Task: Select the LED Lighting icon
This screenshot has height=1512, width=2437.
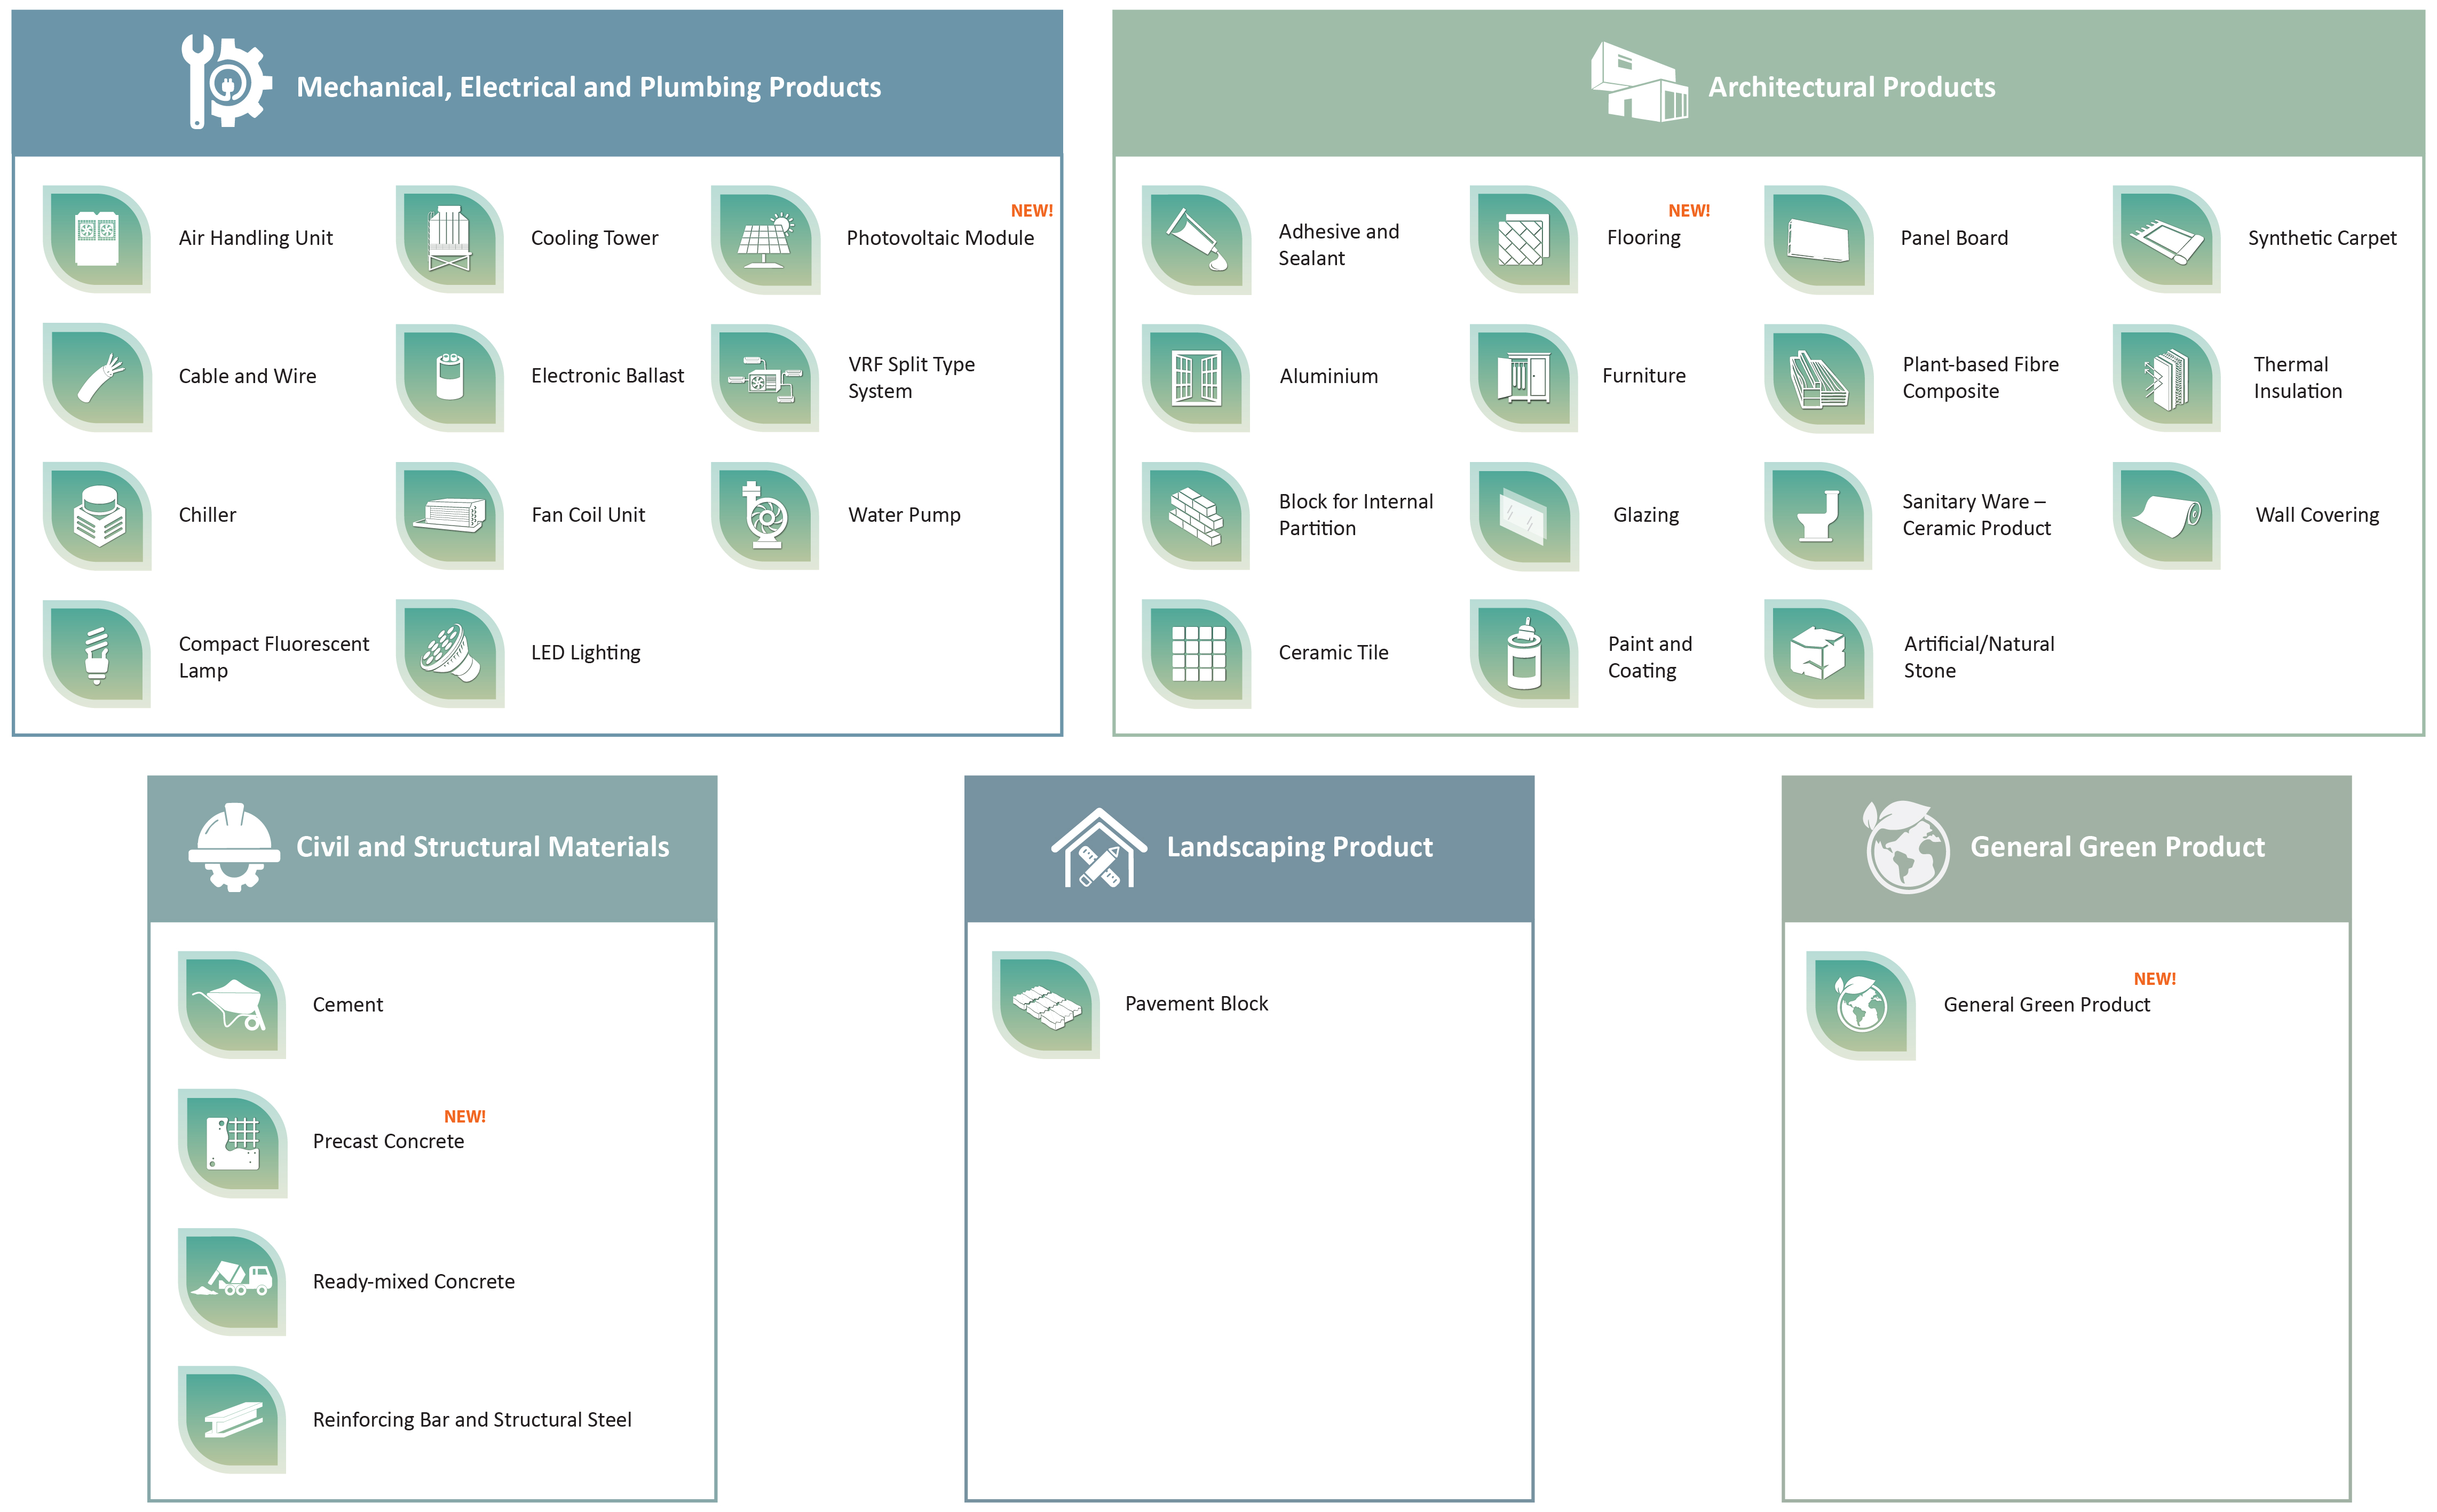Action: tap(449, 654)
